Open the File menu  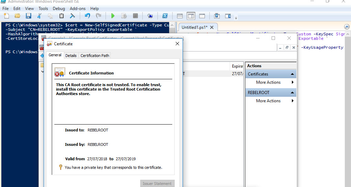click(6, 9)
